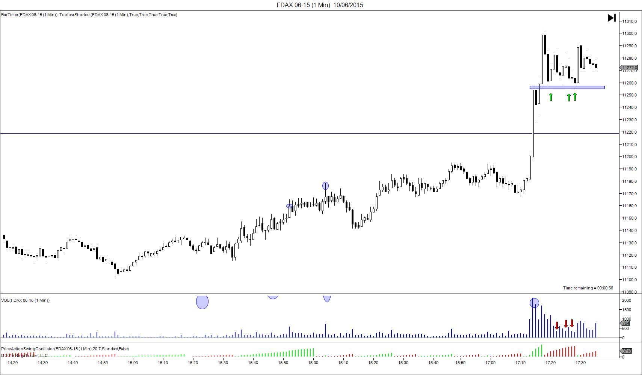
Task: Click the current price marker 11272,0
Action: tap(629, 68)
